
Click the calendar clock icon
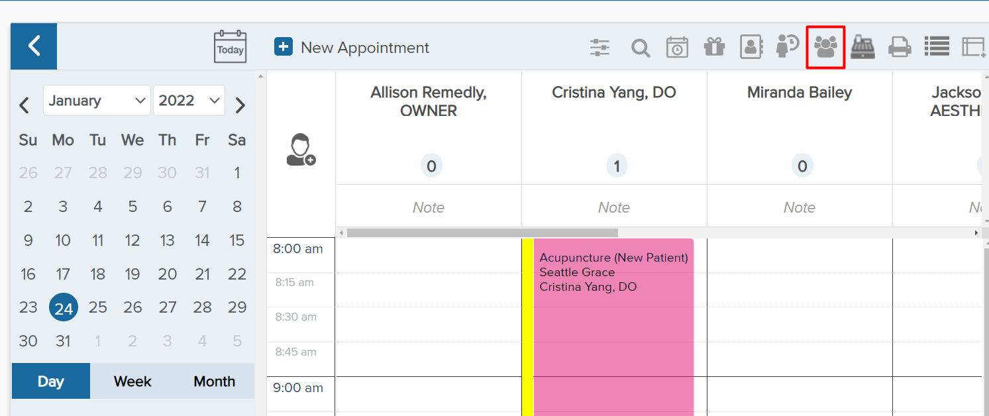click(677, 48)
